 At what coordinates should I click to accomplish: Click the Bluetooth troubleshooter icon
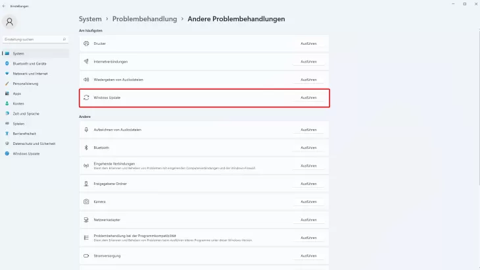pos(86,148)
